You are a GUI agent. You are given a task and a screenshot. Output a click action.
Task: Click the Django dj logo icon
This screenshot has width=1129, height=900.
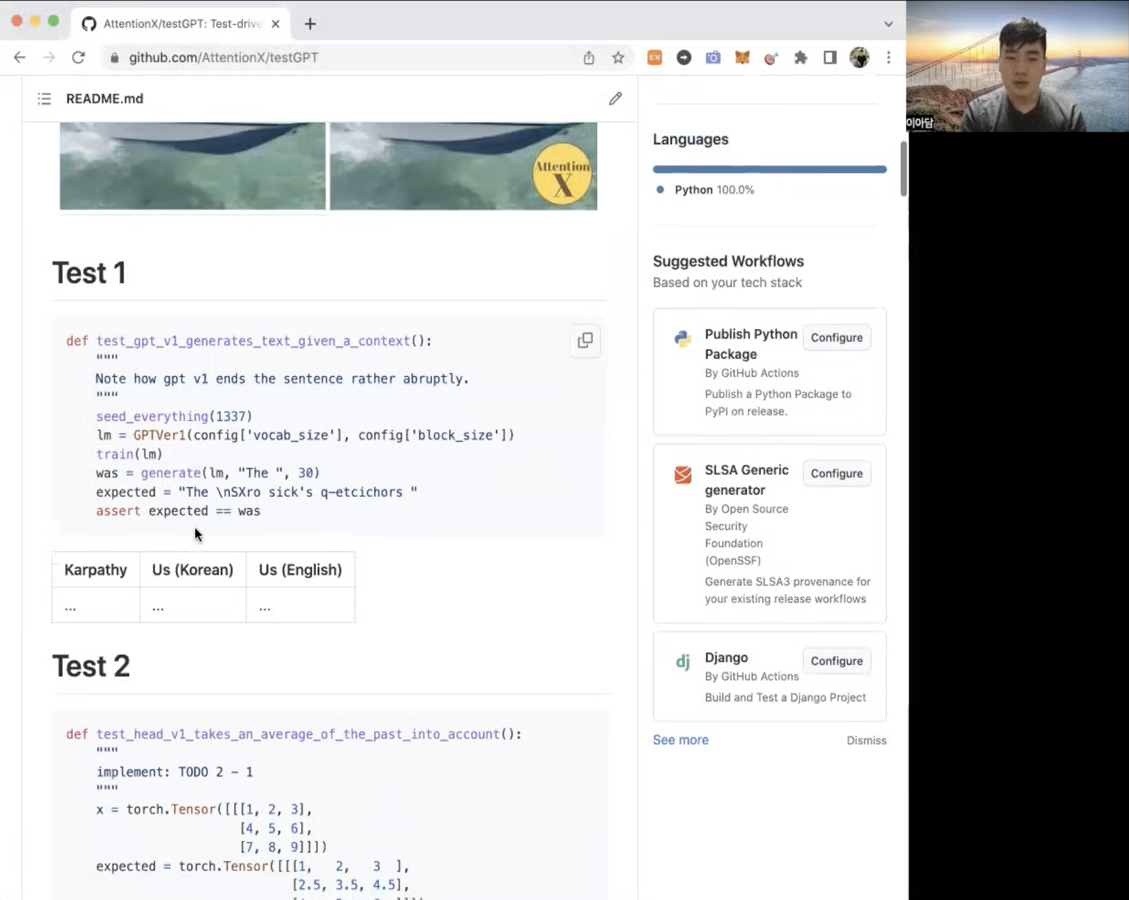pyautogui.click(x=682, y=661)
